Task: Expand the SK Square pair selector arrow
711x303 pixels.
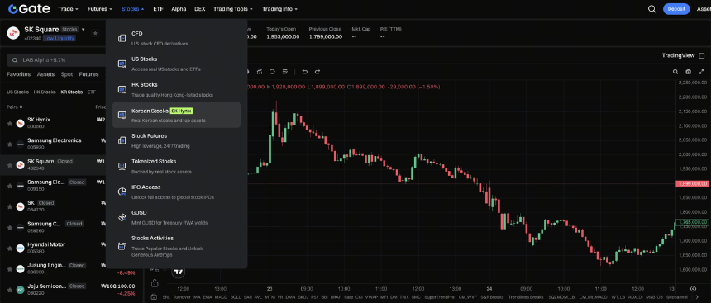Action: point(84,30)
